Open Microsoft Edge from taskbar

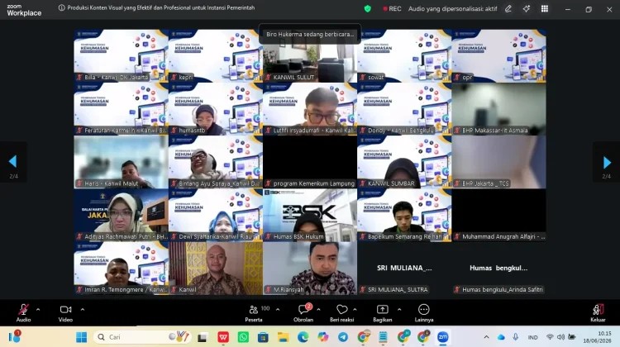click(303, 338)
